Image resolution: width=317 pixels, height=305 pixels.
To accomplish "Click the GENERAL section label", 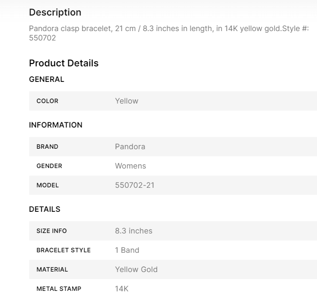I will click(47, 80).
